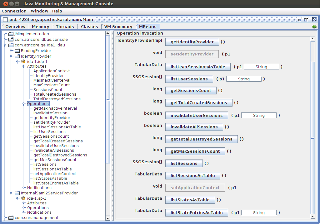Screen dimensions: 320x224
Task: Invoke the getIdentityProvider operation button
Action: click(x=192, y=42)
